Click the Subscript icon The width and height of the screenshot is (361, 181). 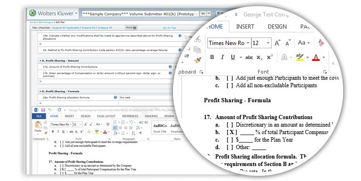click(259, 57)
